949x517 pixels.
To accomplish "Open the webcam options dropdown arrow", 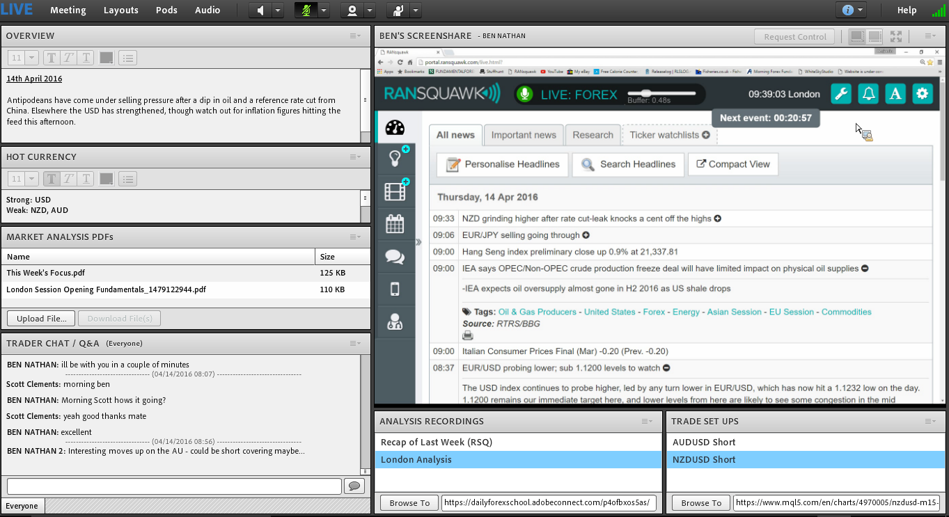I will tap(370, 10).
